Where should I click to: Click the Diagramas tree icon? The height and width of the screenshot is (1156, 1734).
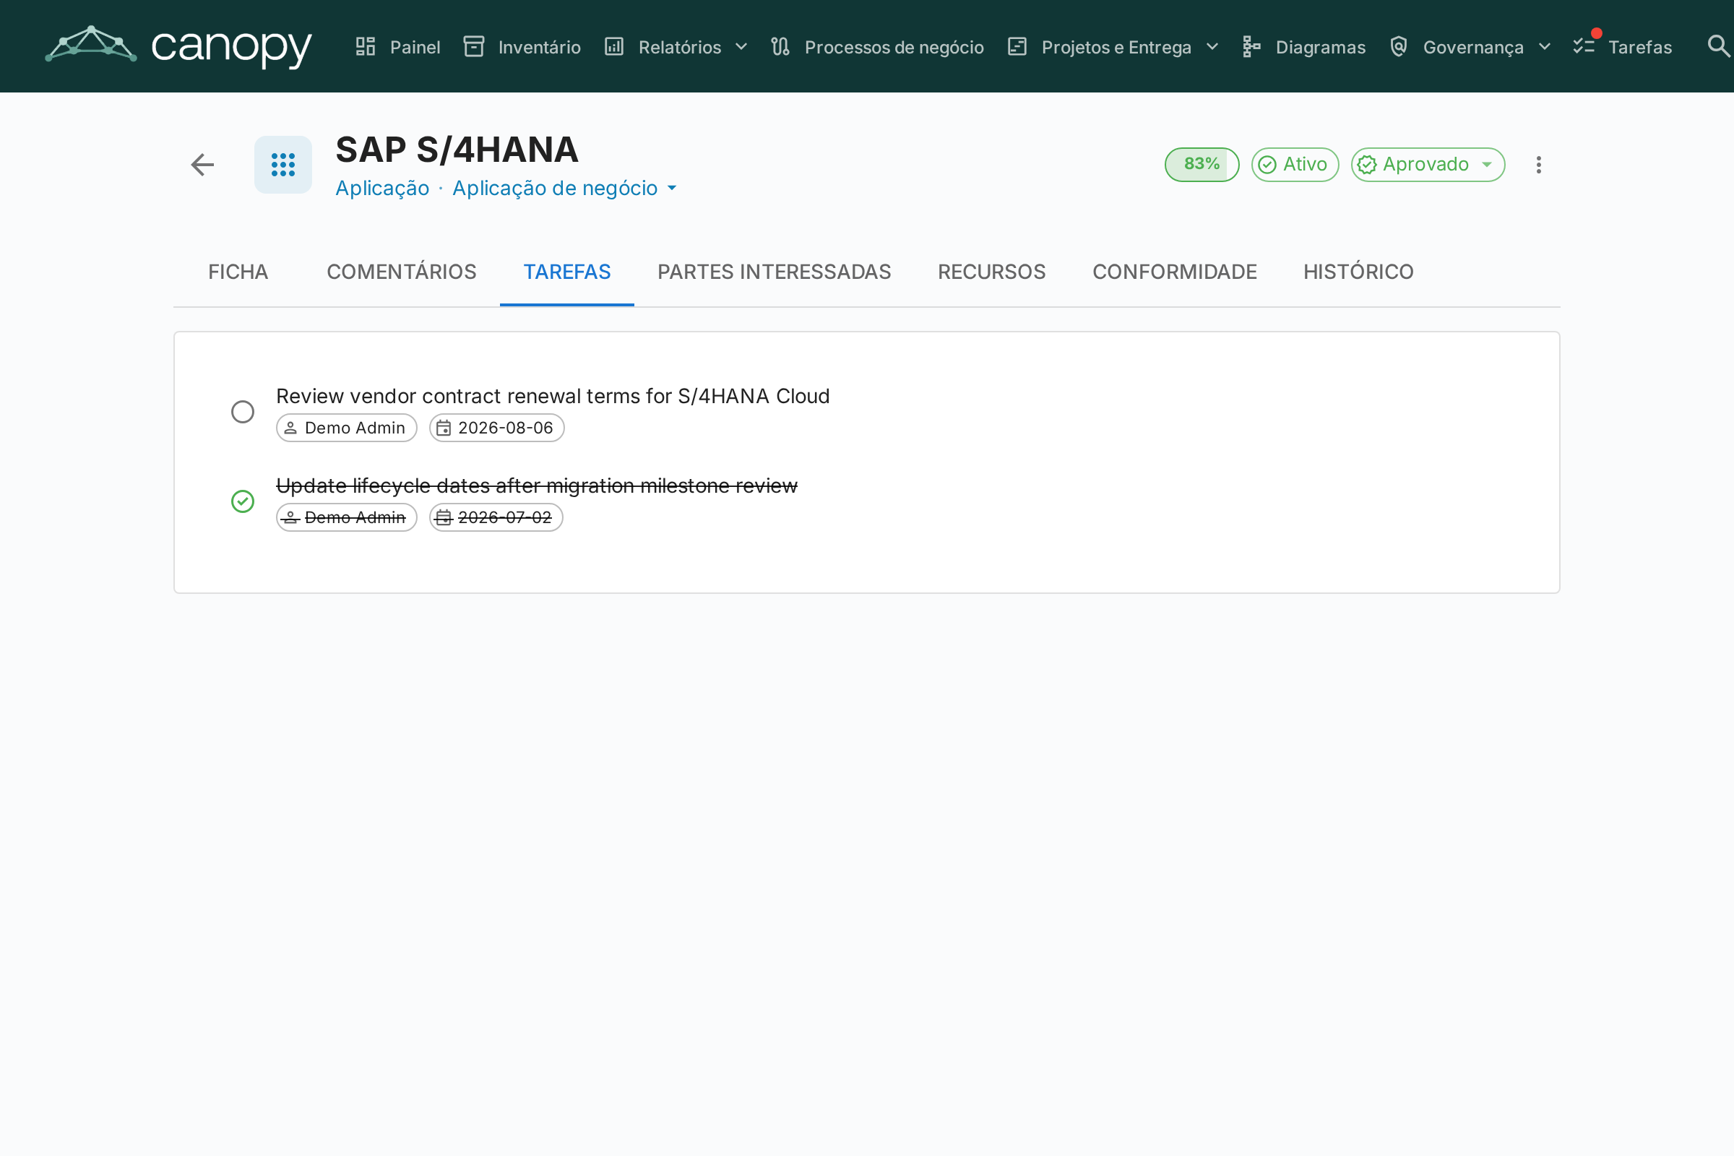[1252, 46]
